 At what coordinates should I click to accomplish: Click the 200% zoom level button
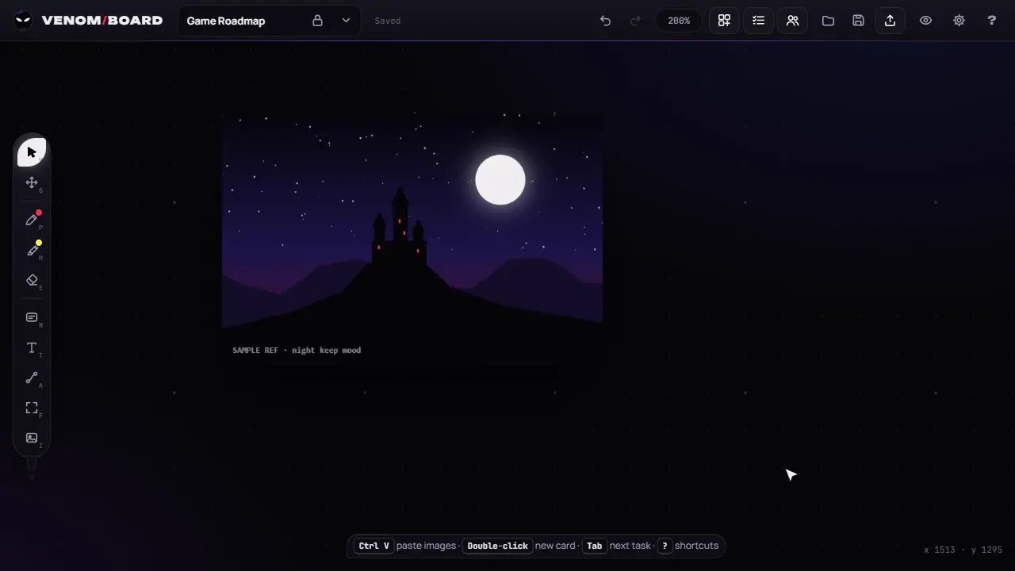(x=679, y=21)
